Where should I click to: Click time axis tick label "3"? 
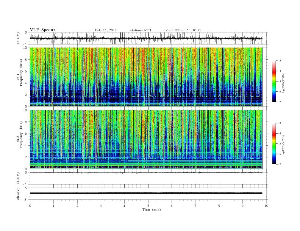[101, 206]
